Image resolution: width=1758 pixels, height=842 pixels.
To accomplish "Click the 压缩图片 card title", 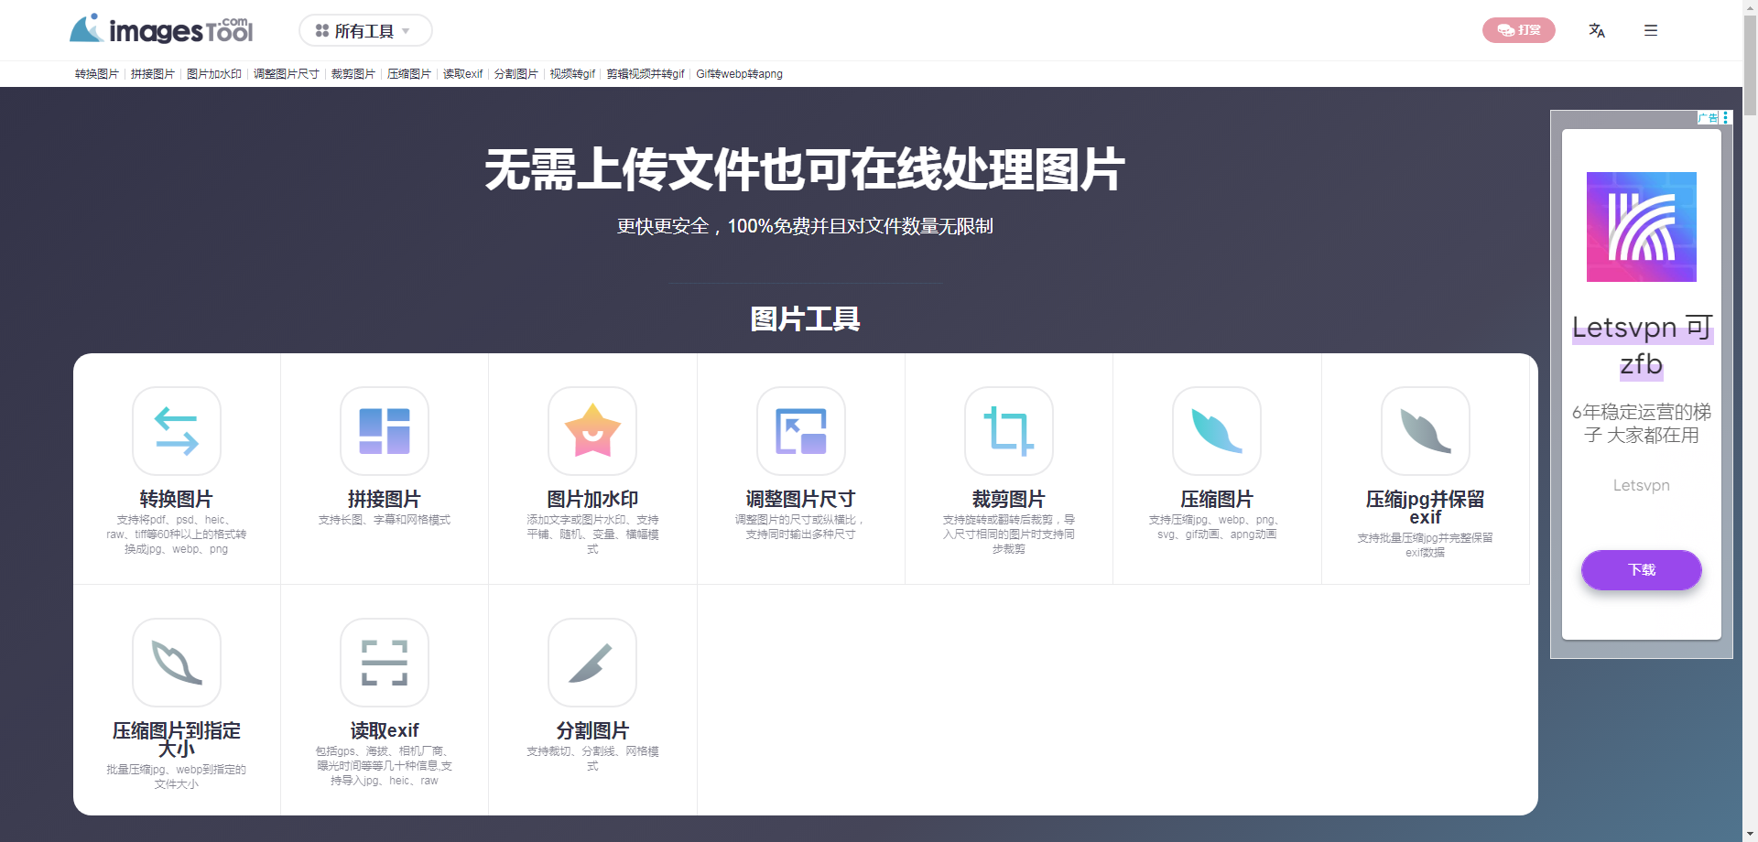I will (1217, 499).
